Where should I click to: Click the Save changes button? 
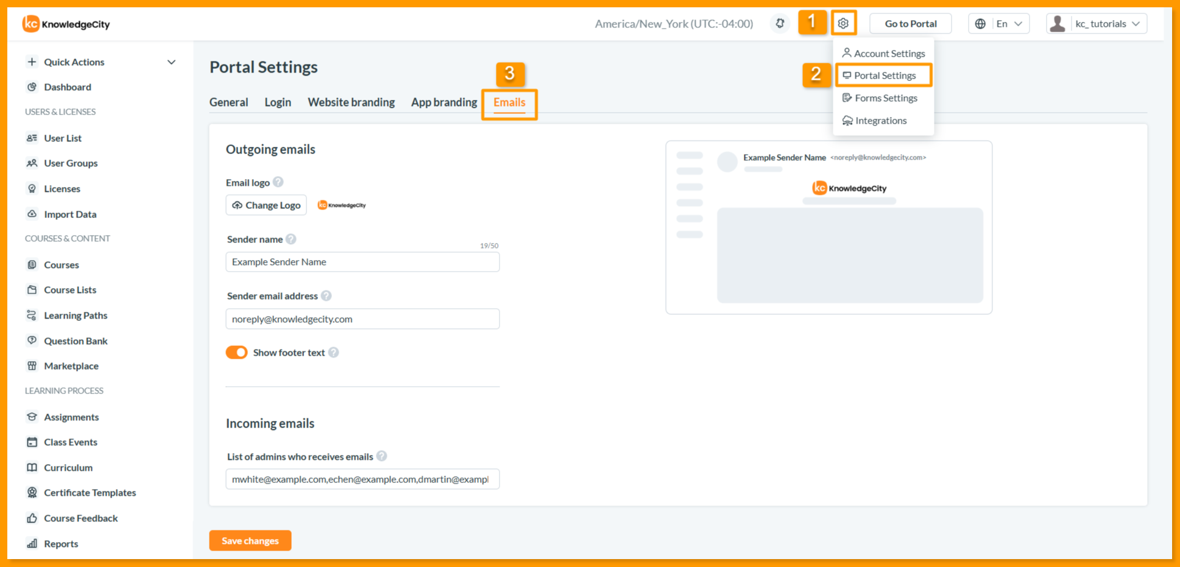coord(250,541)
